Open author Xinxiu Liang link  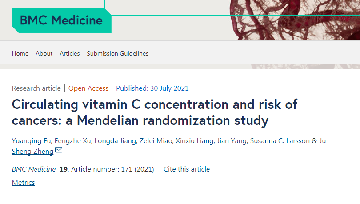pyautogui.click(x=195, y=140)
